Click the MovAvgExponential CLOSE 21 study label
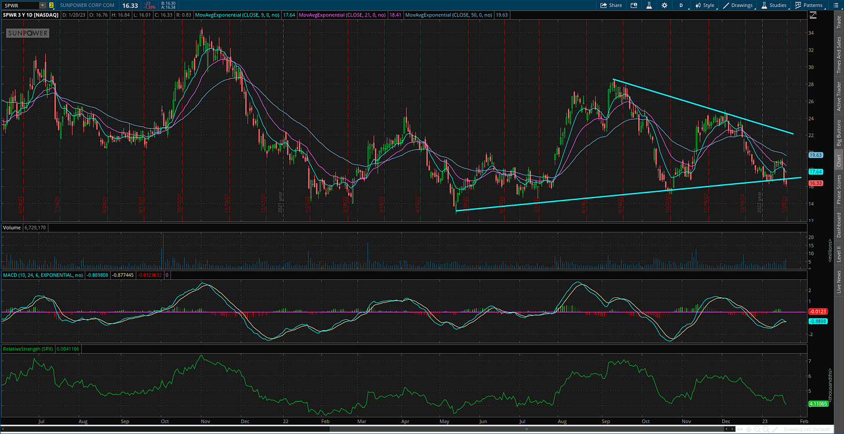The width and height of the screenshot is (844, 434). [343, 14]
